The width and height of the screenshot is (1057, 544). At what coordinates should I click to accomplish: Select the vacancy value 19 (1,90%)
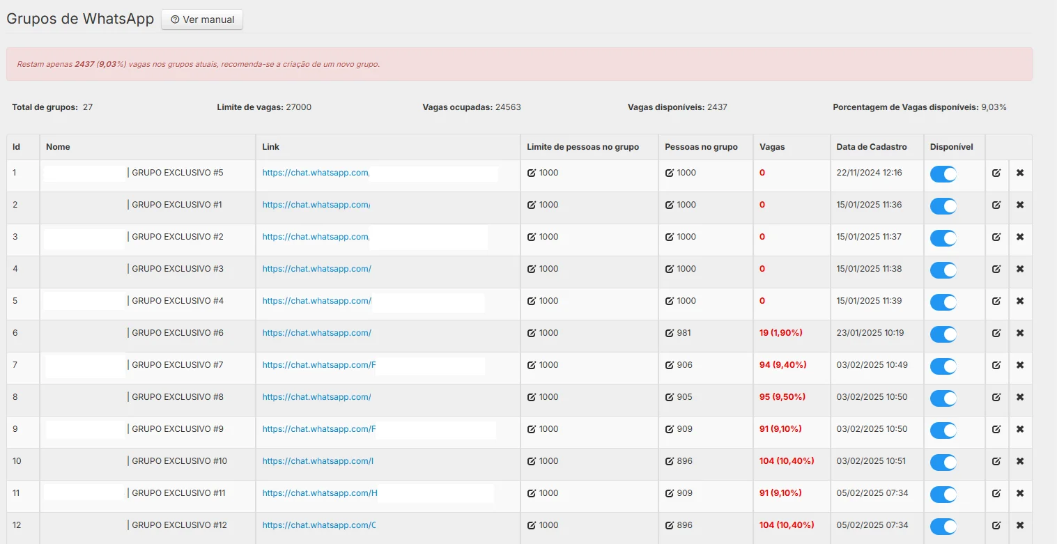[x=782, y=333]
